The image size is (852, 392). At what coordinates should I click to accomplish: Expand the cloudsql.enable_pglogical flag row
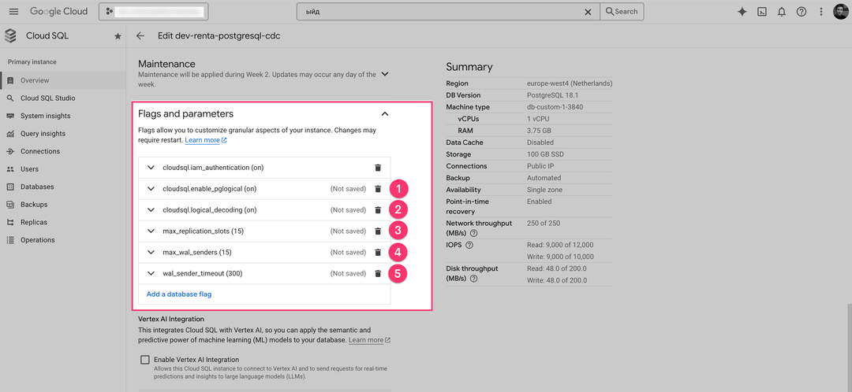pyautogui.click(x=151, y=189)
